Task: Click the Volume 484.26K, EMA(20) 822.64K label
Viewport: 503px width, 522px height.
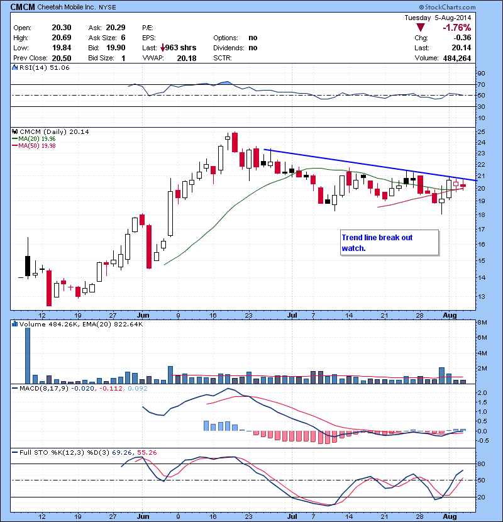Action: point(81,325)
